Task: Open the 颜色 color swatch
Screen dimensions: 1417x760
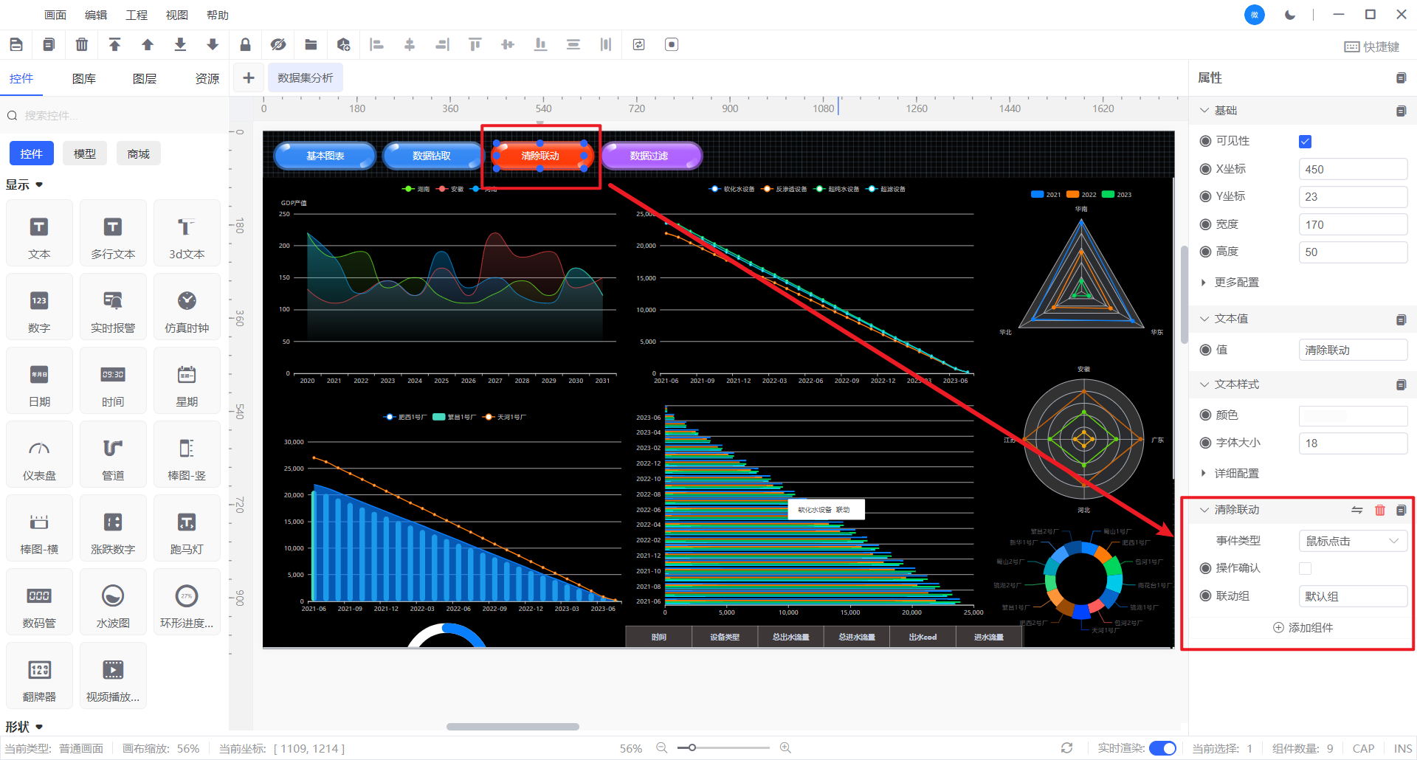Action: tap(1352, 415)
